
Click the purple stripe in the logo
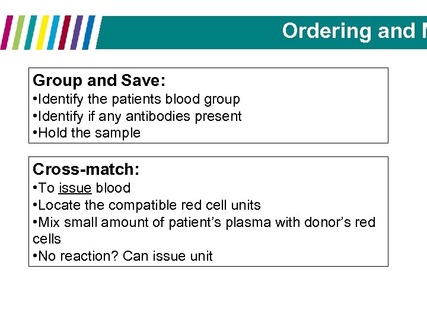pyautogui.click(x=76, y=32)
